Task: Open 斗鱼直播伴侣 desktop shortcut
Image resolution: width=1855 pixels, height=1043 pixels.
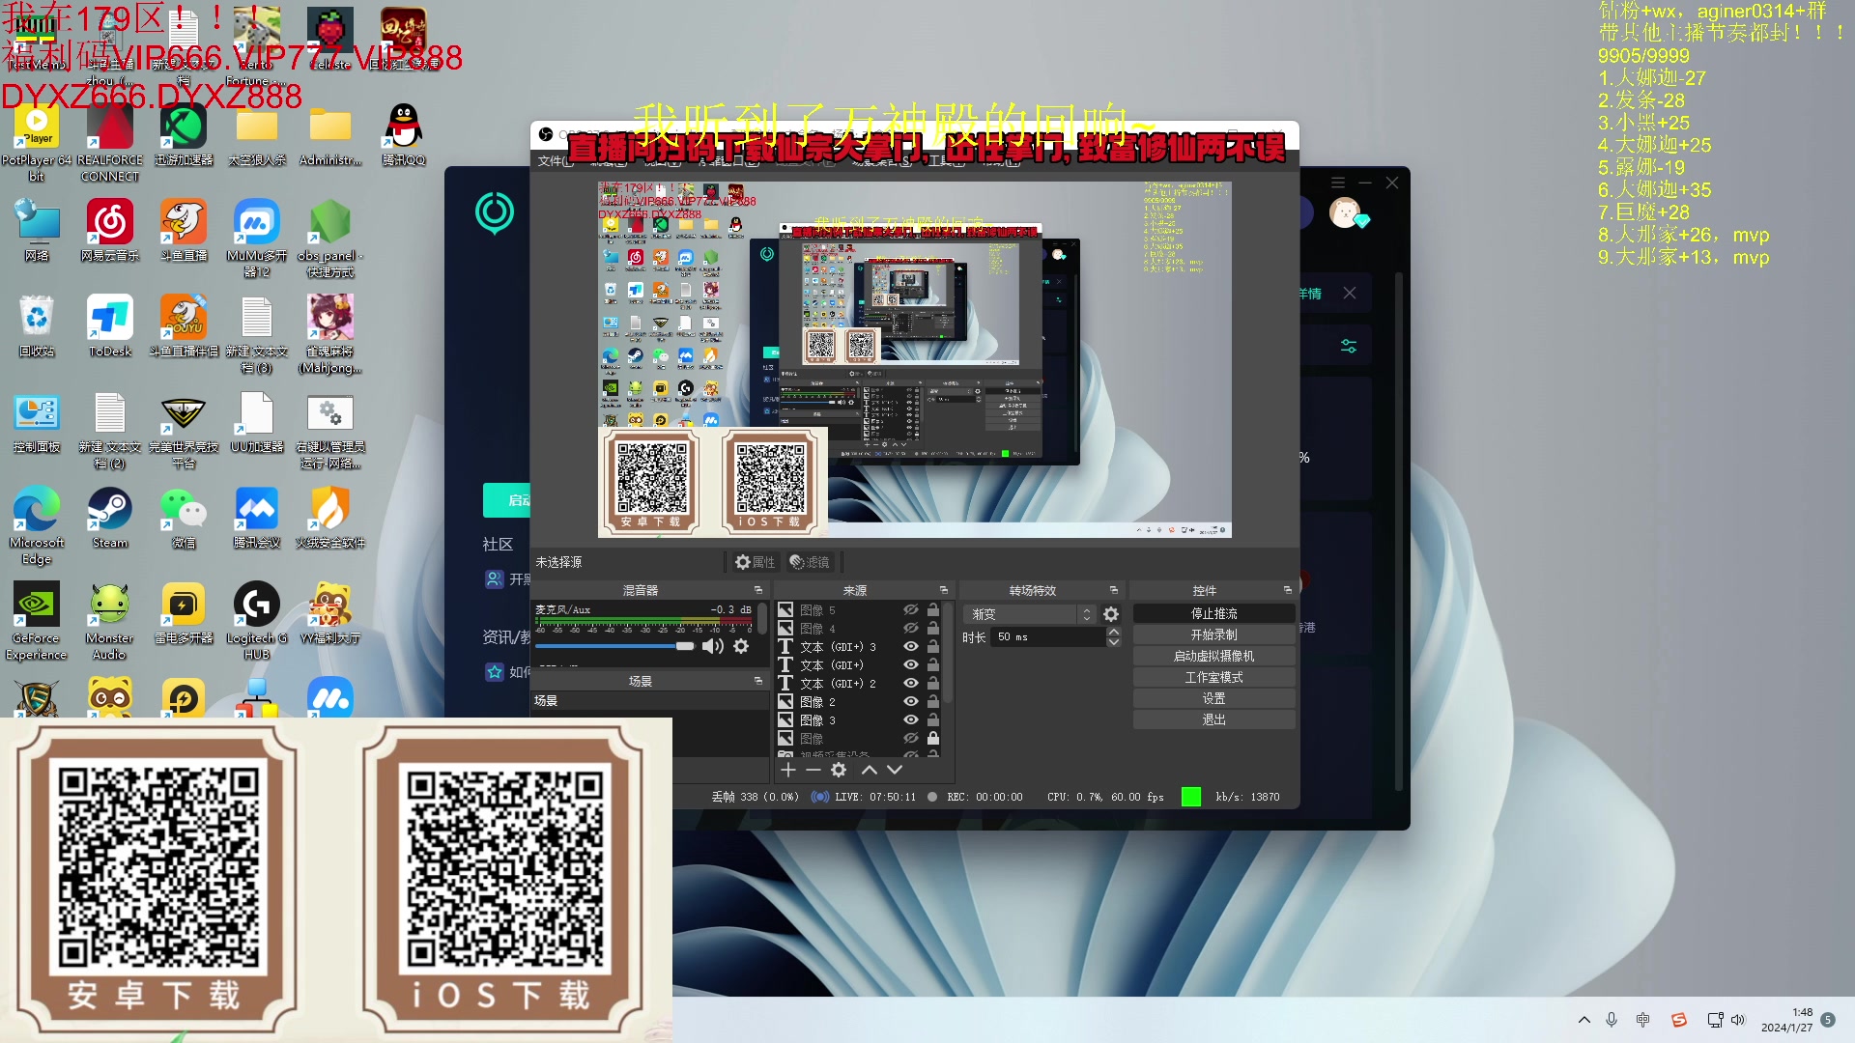Action: (184, 325)
